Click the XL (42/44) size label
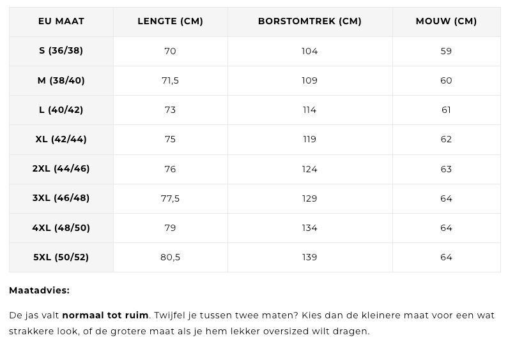 61,139
